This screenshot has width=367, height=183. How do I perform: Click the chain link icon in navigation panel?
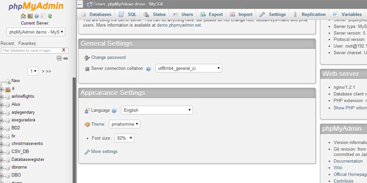click(x=66, y=59)
